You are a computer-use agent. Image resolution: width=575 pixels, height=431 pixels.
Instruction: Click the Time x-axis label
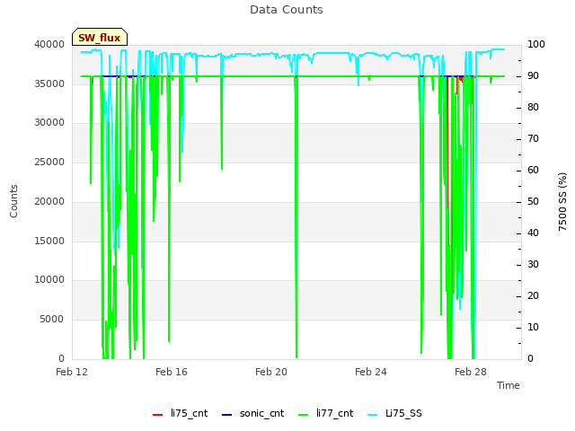tap(509, 385)
